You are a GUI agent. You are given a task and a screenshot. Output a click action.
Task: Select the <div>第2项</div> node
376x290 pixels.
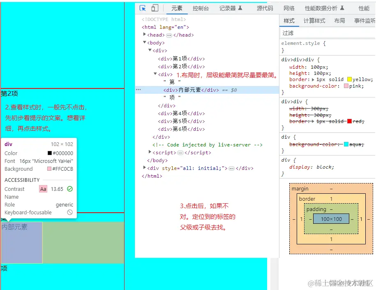pyautogui.click(x=181, y=67)
